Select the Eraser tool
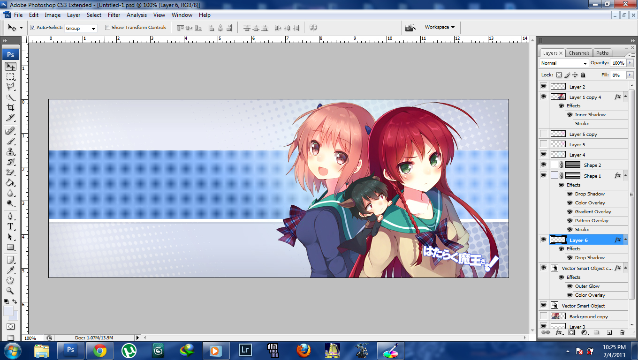Screen dimensions: 638x360 pos(10,172)
